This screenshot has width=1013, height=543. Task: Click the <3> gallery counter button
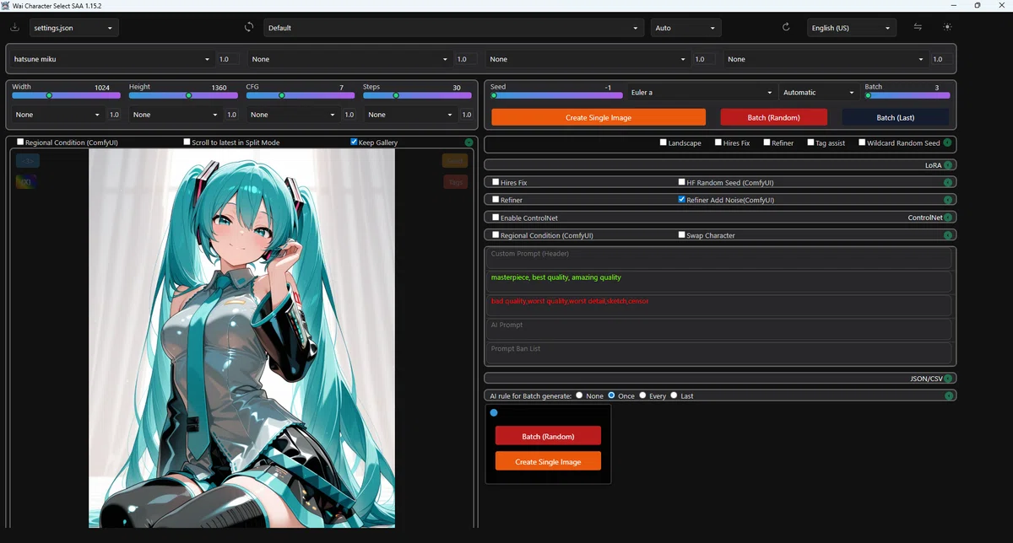coord(27,160)
